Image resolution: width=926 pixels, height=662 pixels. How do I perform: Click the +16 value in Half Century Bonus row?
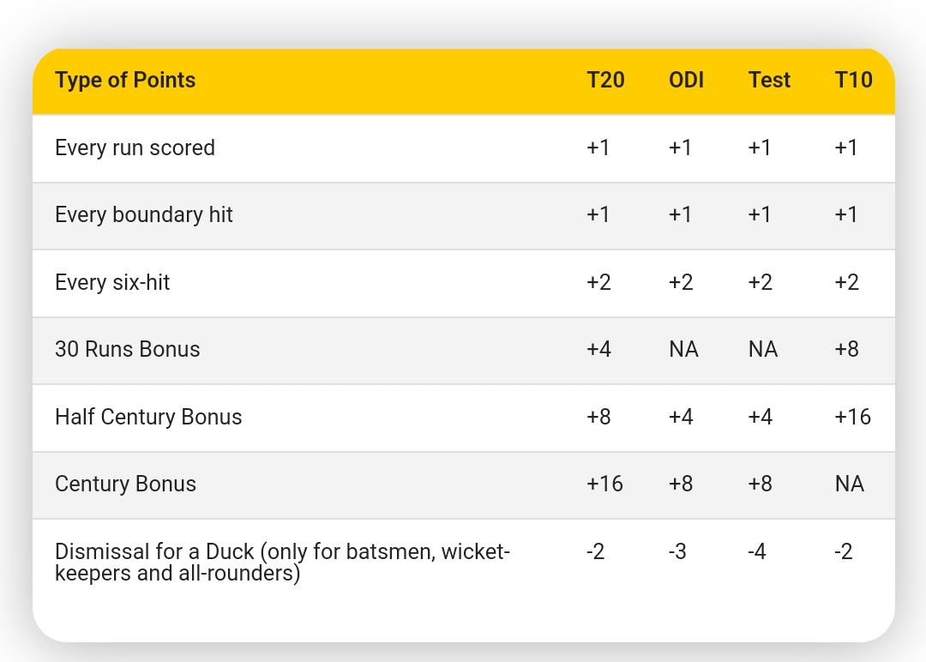tap(852, 418)
